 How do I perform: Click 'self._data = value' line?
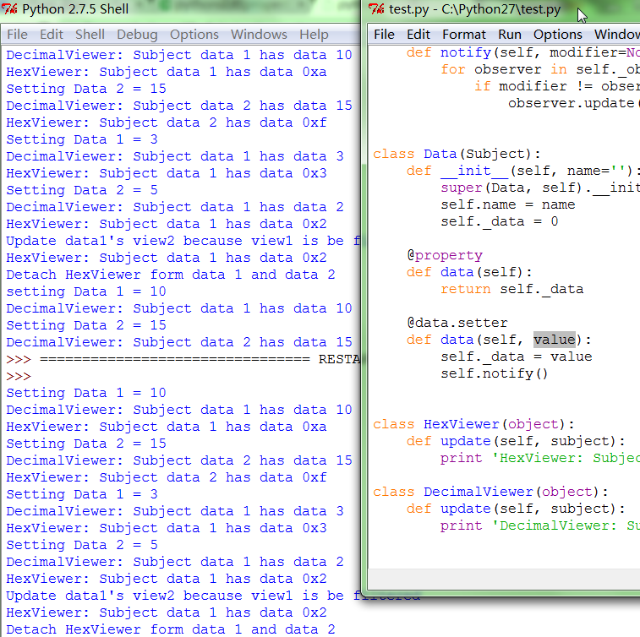tap(517, 357)
